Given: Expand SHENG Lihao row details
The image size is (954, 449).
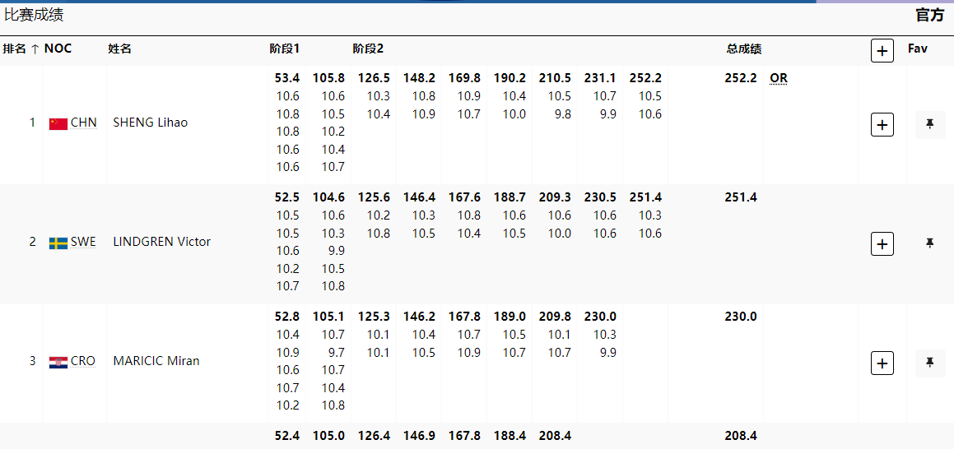Looking at the screenshot, I should point(882,125).
